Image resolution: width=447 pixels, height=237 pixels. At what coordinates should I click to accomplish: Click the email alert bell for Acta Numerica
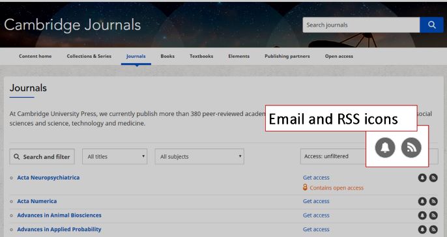click(x=422, y=201)
